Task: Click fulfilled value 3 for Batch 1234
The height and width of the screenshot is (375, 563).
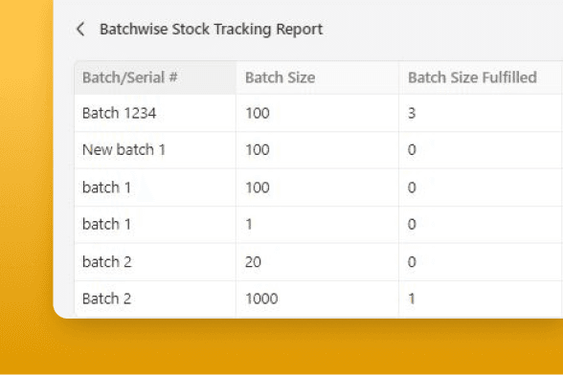Action: click(x=481, y=114)
